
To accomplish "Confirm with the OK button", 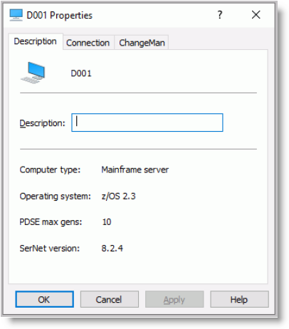I will [x=44, y=299].
